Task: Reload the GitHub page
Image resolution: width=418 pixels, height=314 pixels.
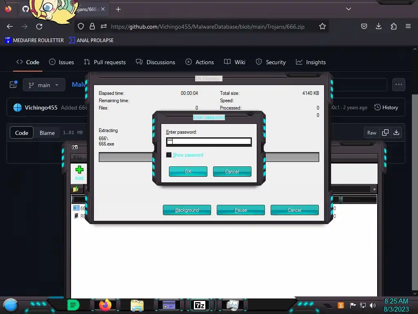Action: (x=39, y=27)
